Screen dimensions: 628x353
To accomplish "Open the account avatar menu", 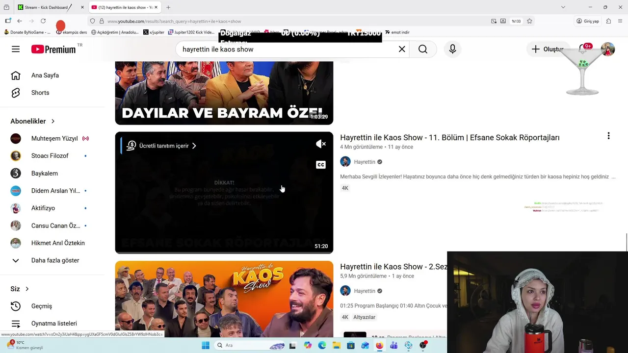I will 608,49.
